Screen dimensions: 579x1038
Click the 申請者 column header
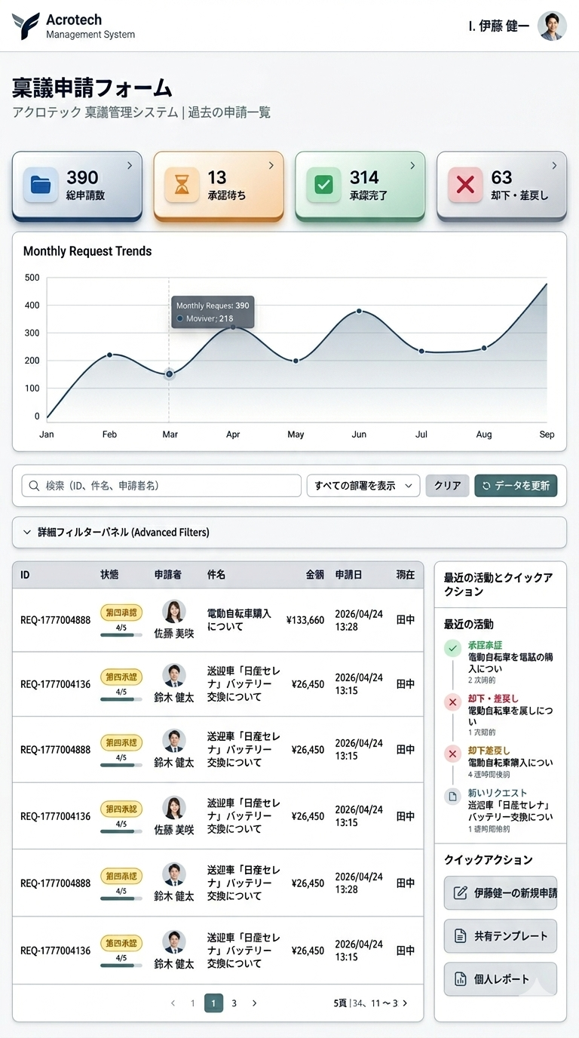(x=169, y=575)
